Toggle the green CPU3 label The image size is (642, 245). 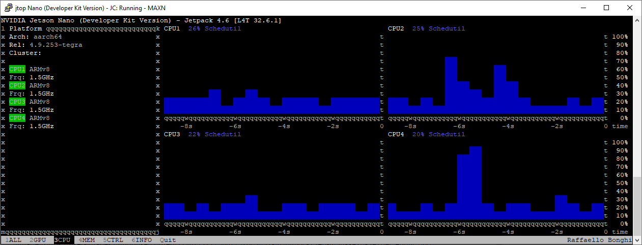[17, 102]
